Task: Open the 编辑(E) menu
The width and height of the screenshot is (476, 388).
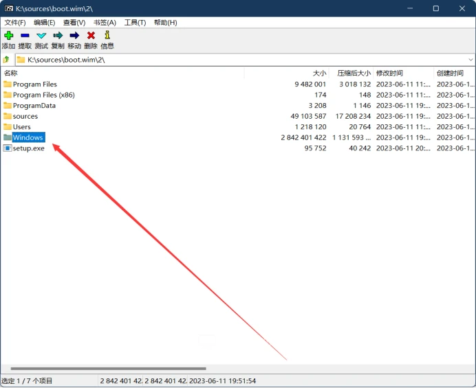Action: click(x=44, y=23)
